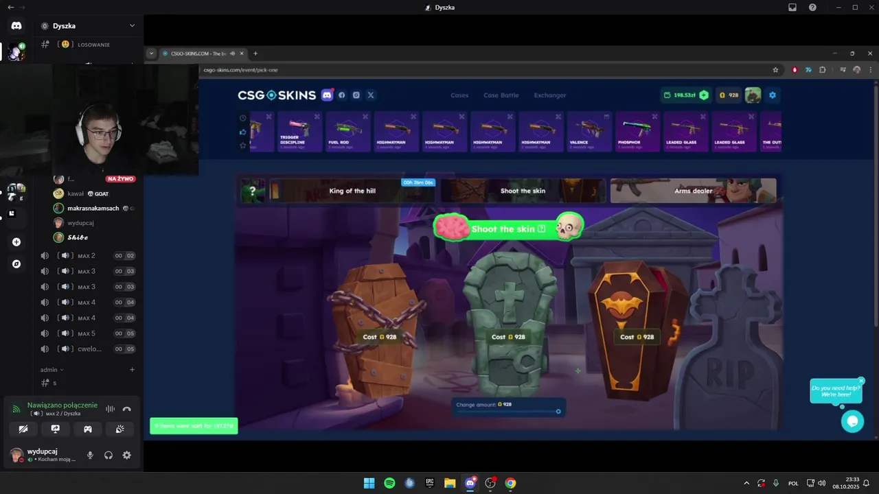Image resolution: width=879 pixels, height=494 pixels.
Task: Click the add a server plus icon
Action: coord(16,242)
